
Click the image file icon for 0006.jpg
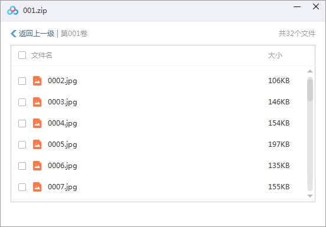point(37,166)
